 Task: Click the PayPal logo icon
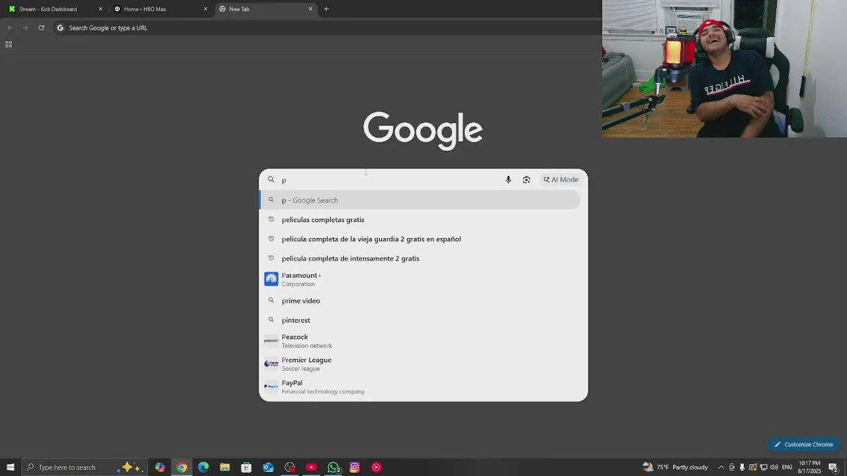[271, 387]
